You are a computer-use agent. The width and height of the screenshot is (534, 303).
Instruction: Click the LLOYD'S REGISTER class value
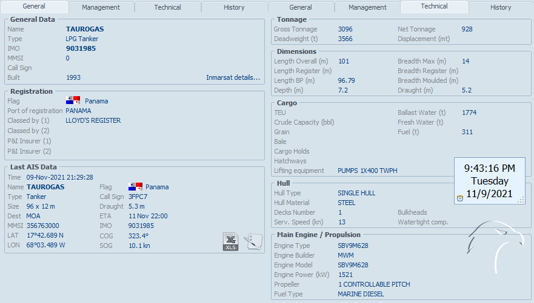93,120
